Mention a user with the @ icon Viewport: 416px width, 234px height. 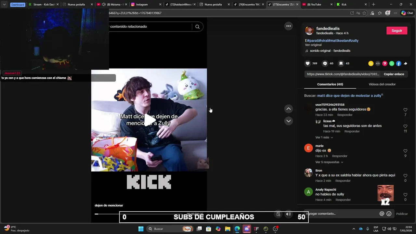382,214
